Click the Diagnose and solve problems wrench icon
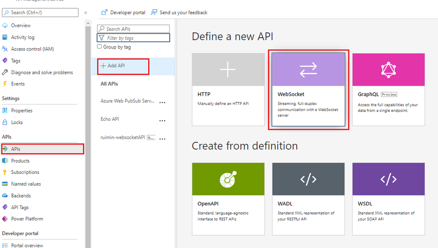Image resolution: width=438 pixels, height=248 pixels. point(5,72)
